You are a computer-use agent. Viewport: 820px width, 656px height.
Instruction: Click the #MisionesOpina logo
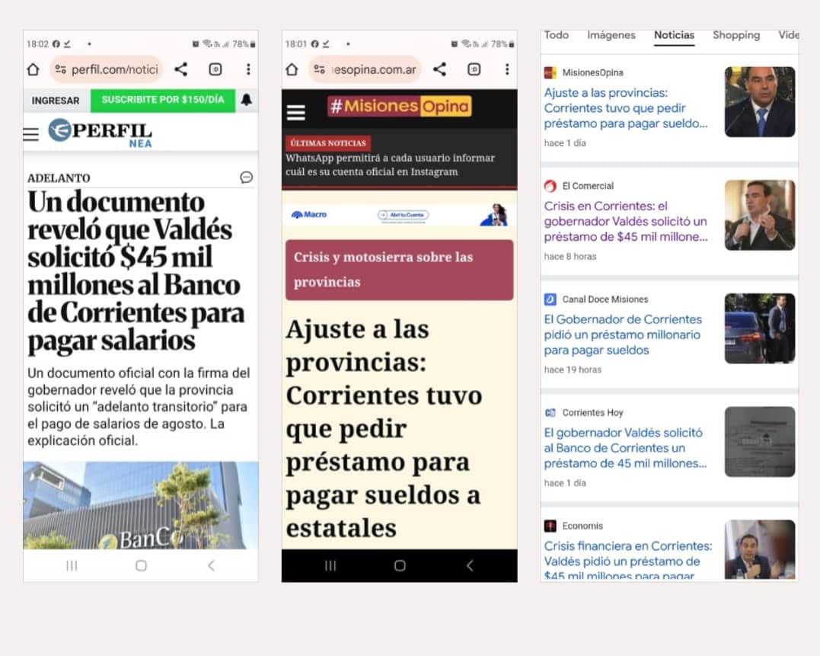coord(400,106)
